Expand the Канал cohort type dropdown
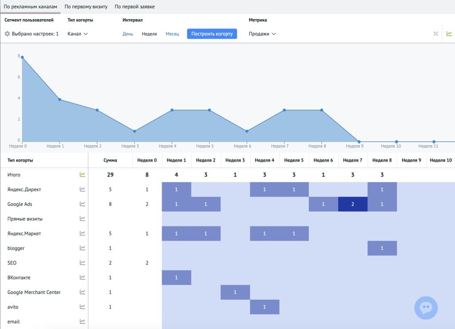The width and height of the screenshot is (455, 329). pos(78,34)
